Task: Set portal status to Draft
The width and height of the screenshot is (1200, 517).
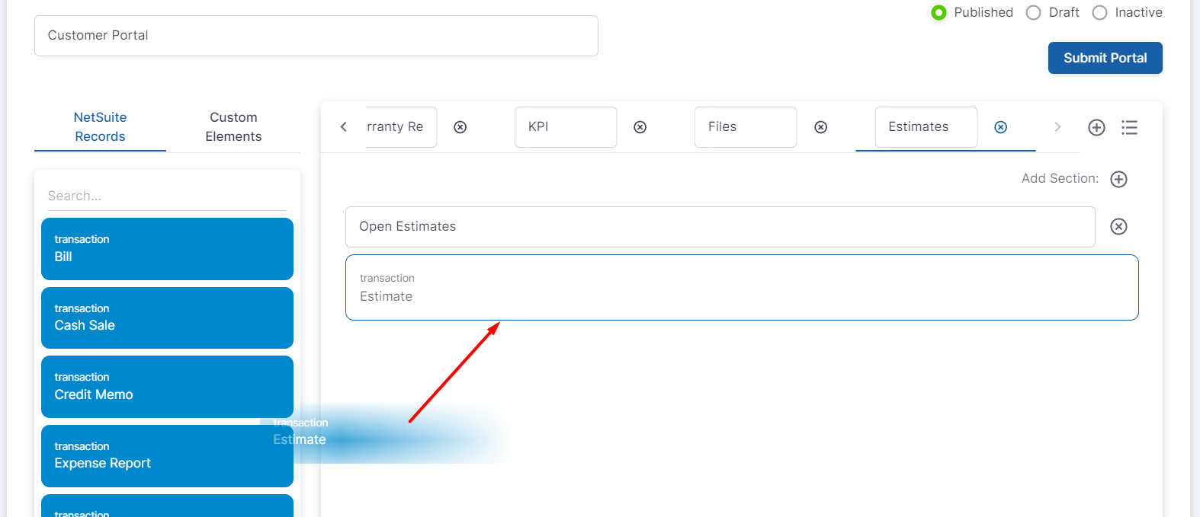Action: click(x=1033, y=13)
